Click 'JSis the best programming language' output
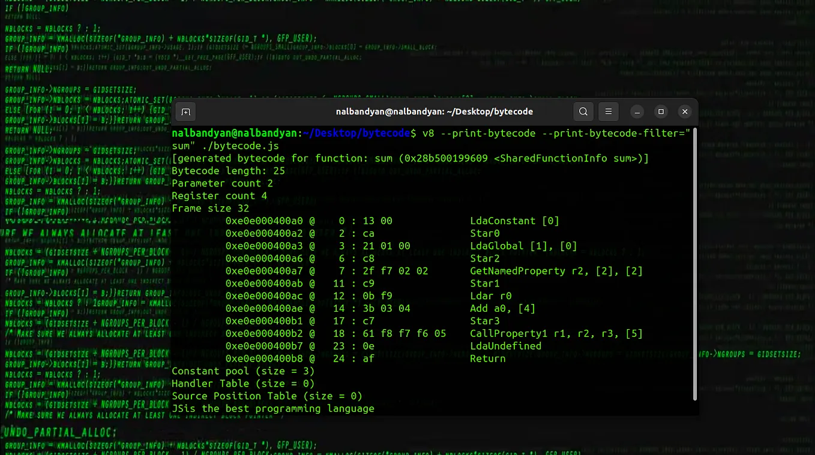 click(273, 409)
